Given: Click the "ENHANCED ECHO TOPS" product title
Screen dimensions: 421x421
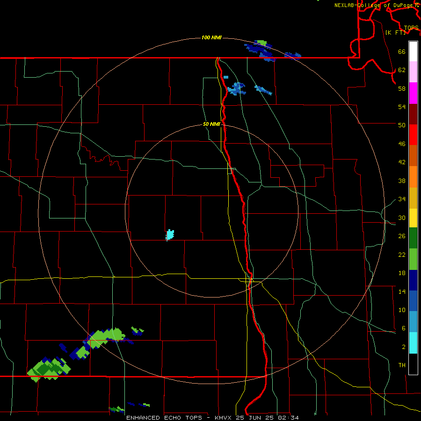Looking at the screenshot, I should (164, 418).
